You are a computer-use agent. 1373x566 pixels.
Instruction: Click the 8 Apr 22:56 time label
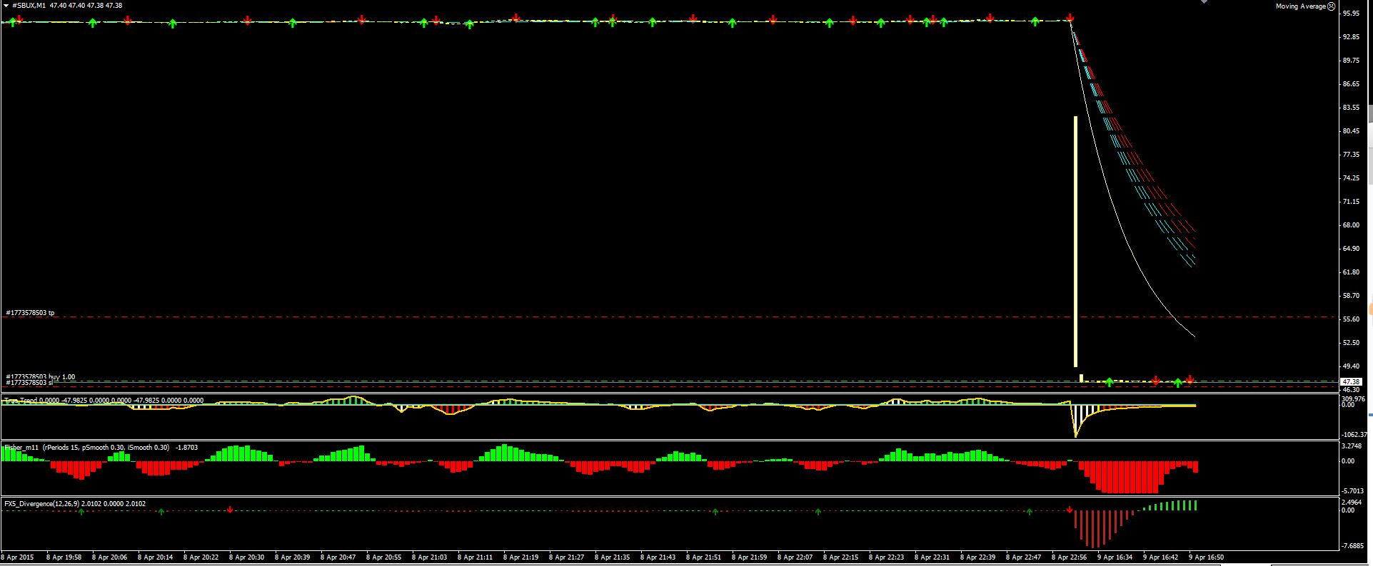[x=1069, y=557]
